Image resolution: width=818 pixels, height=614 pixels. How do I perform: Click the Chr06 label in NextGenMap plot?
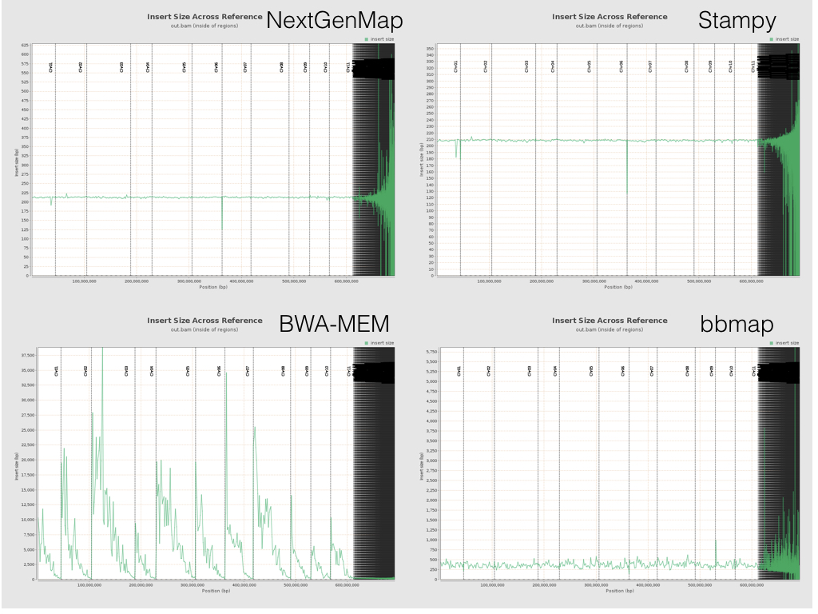pyautogui.click(x=216, y=67)
